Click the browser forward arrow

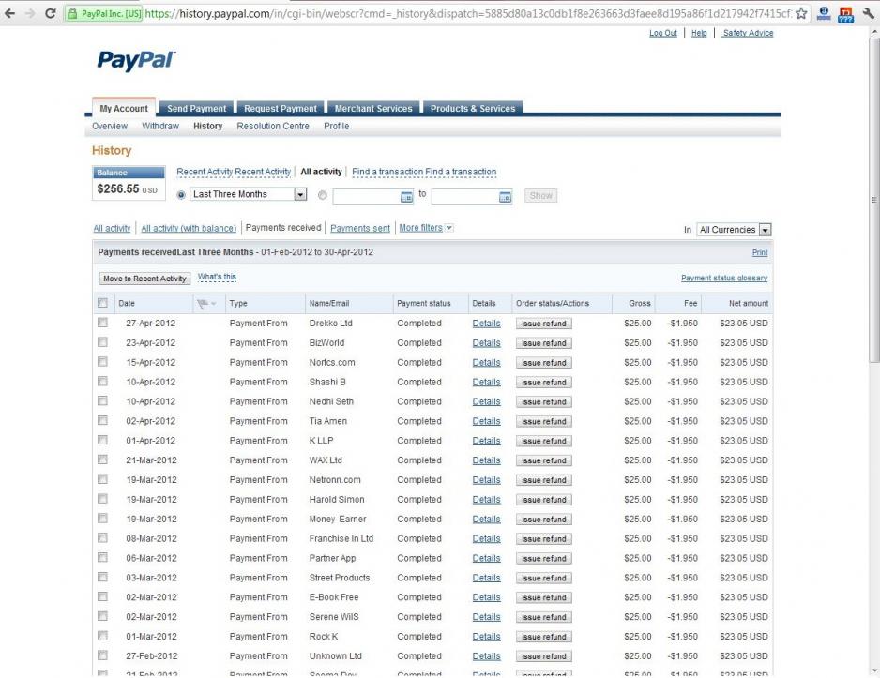30,13
